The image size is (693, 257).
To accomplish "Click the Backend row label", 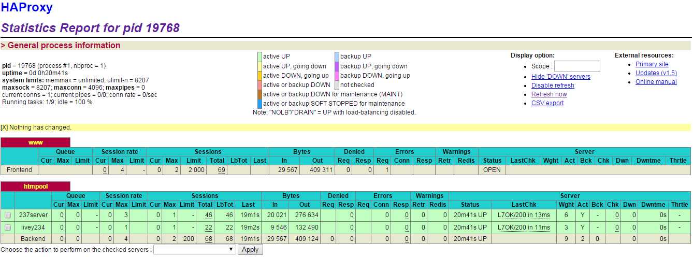I will click(33, 239).
